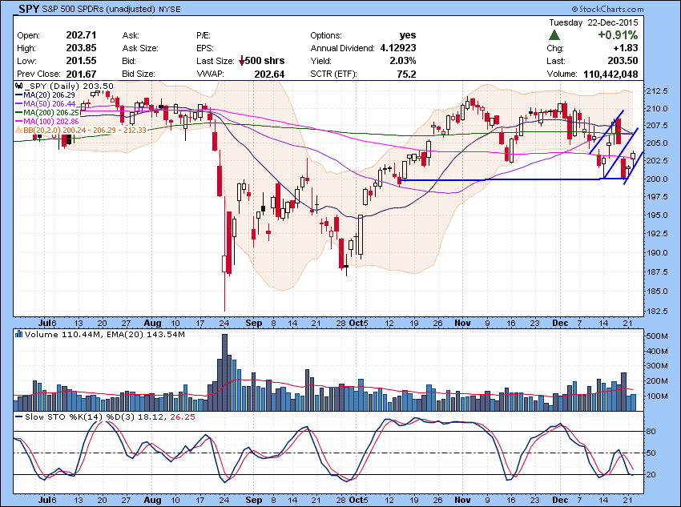Image resolution: width=681 pixels, height=507 pixels.
Task: Click the Volume figure 110,442,048
Action: coord(610,74)
